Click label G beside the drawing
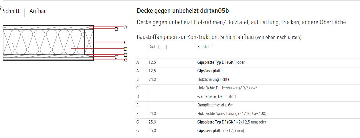 126,60
